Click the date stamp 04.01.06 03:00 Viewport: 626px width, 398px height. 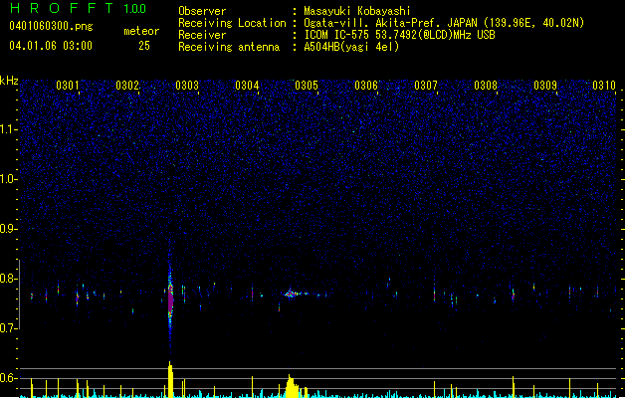click(51, 46)
